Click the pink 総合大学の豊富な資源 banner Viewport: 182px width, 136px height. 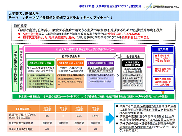(x=85, y=49)
